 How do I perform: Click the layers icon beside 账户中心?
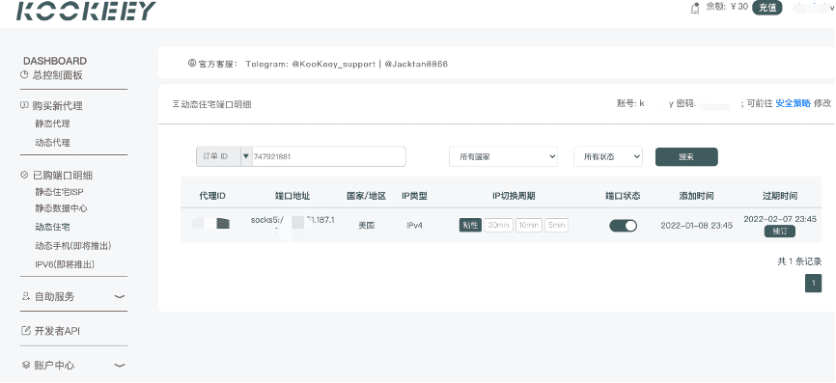(25, 365)
